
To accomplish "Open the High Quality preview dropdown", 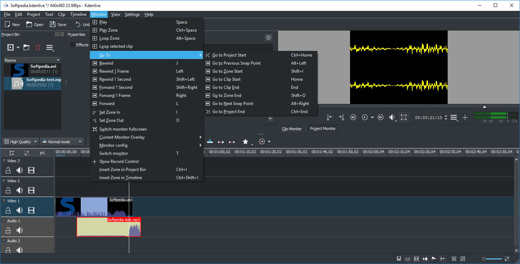I will 20,142.
